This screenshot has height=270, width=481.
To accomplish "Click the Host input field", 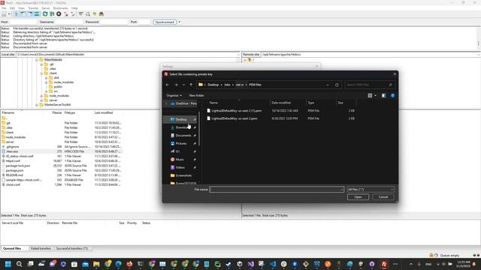I will pyautogui.click(x=23, y=22).
